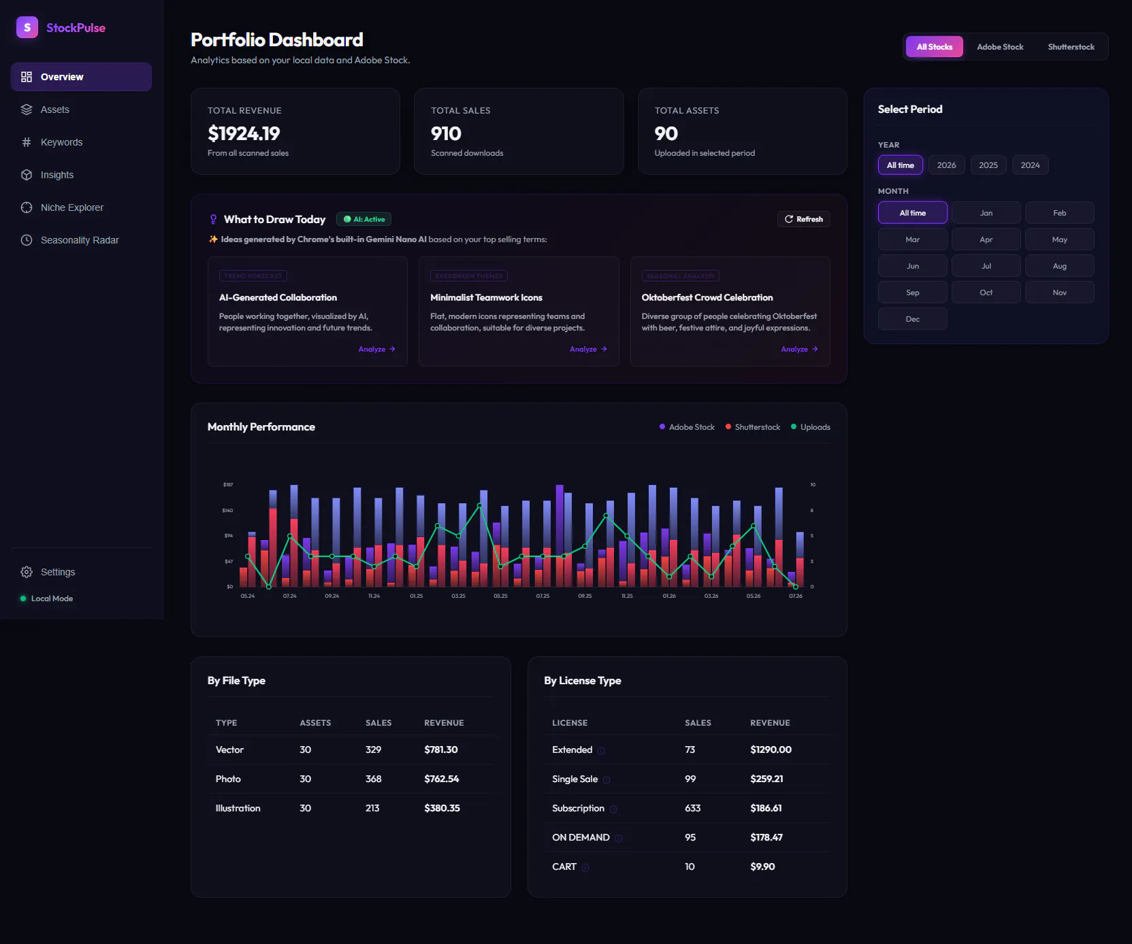Toggle Uploads legend swatch in chart
The height and width of the screenshot is (944, 1132).
(794, 427)
